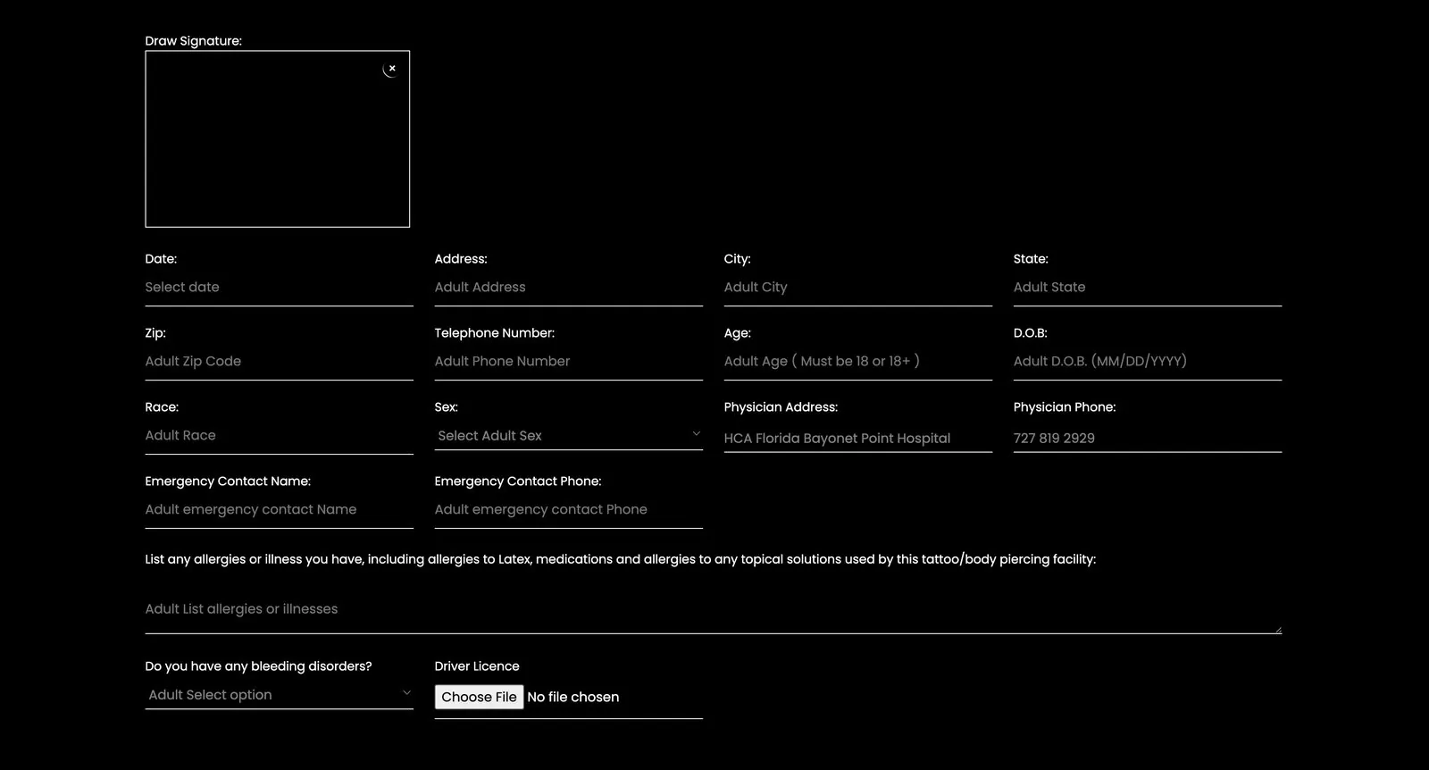Open the Select Adult Sex dropdown
Viewport: 1429px width, 770px height.
569,435
